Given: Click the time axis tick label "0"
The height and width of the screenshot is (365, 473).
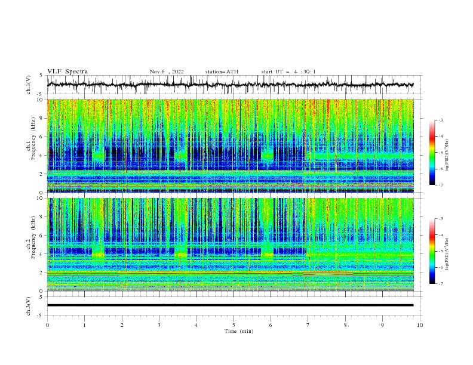Looking at the screenshot, I should [x=47, y=325].
